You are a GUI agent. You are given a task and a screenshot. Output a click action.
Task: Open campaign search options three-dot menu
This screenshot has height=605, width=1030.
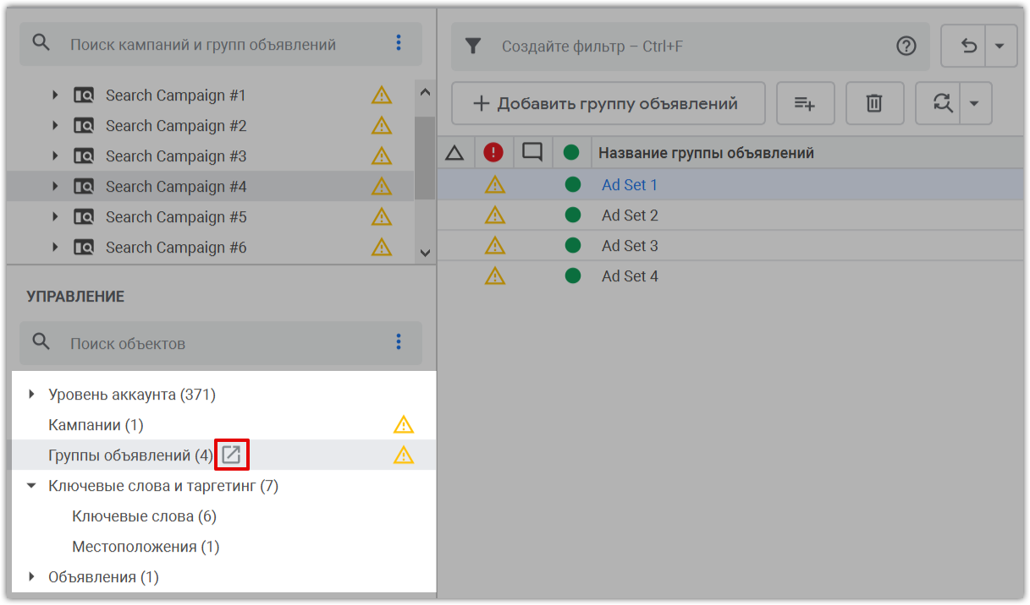(399, 43)
